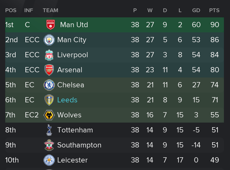The image size is (230, 170).
Task: Click the Man City club crest
Action: [49, 40]
